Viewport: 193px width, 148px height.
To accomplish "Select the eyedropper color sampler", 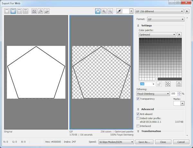I will click(x=119, y=11).
